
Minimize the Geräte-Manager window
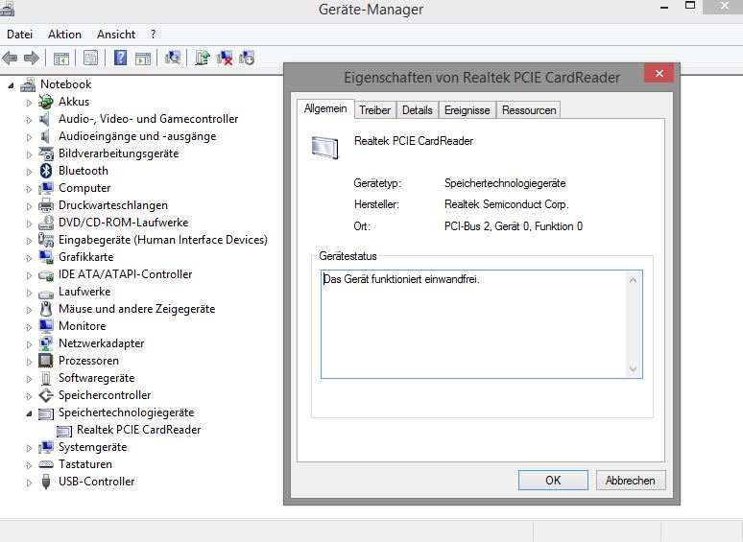(664, 7)
